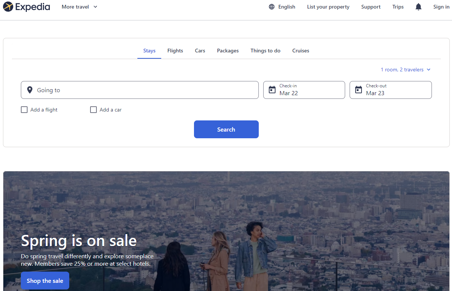
Task: Click the globe language icon
Action: pos(272,7)
